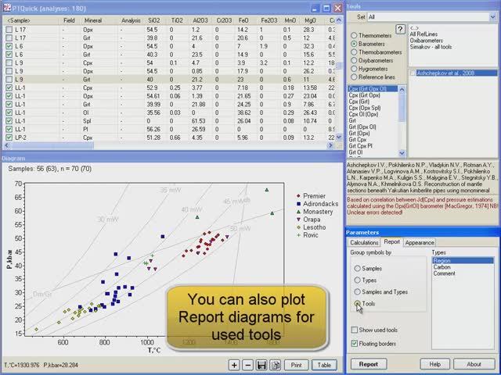Select Cpx (Grt Opx Ol) tool entry
The image size is (501, 375).
(x=373, y=88)
